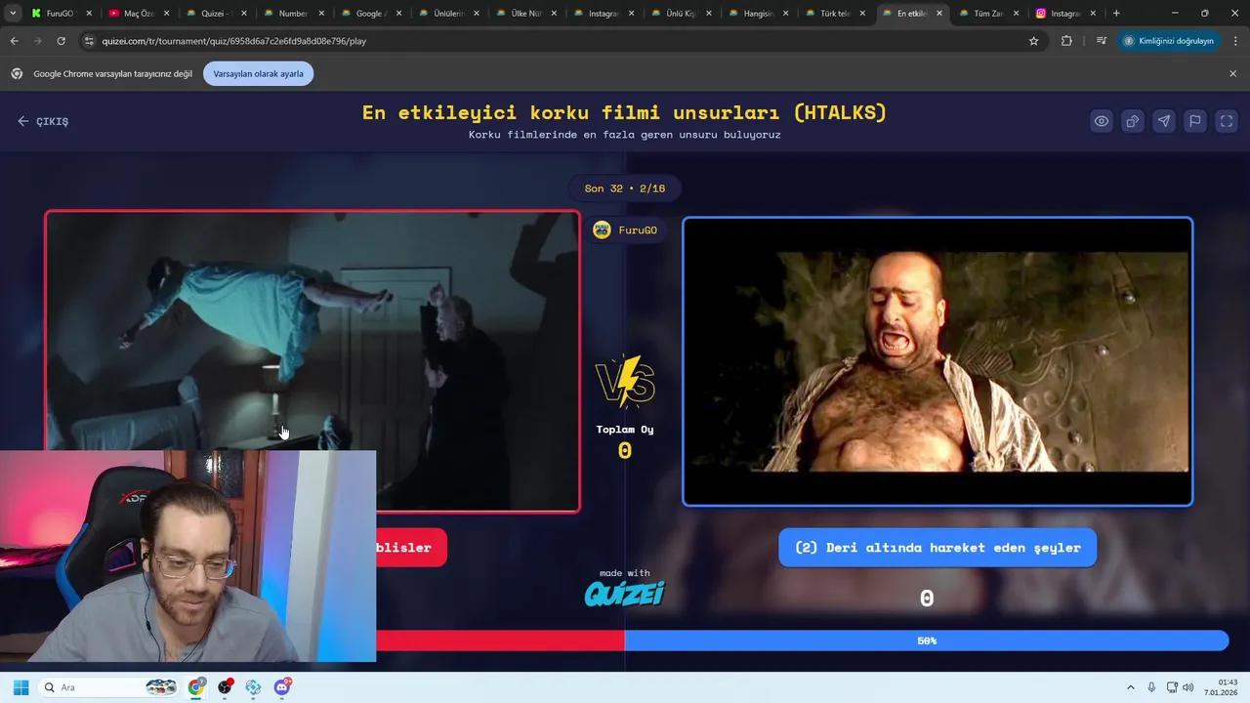Open Chrome three-dot menu
The height and width of the screenshot is (703, 1250).
[1236, 41]
